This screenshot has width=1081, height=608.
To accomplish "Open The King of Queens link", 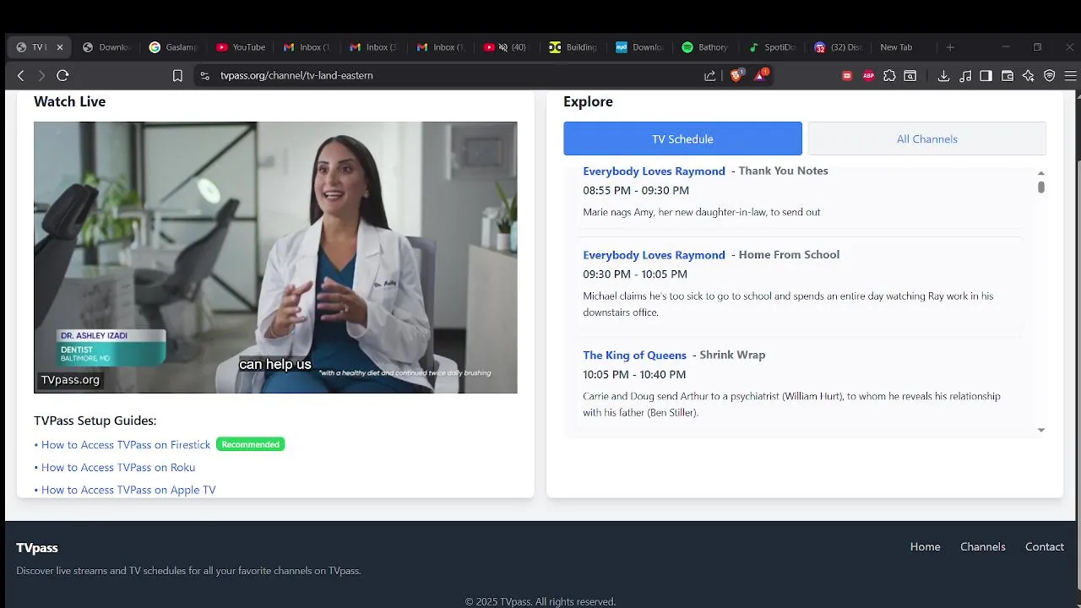I will (x=634, y=356).
